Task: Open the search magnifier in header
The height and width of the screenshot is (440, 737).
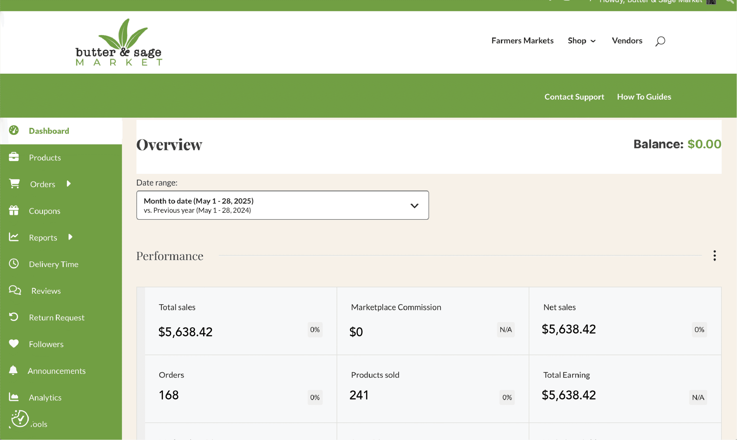Action: pyautogui.click(x=660, y=41)
